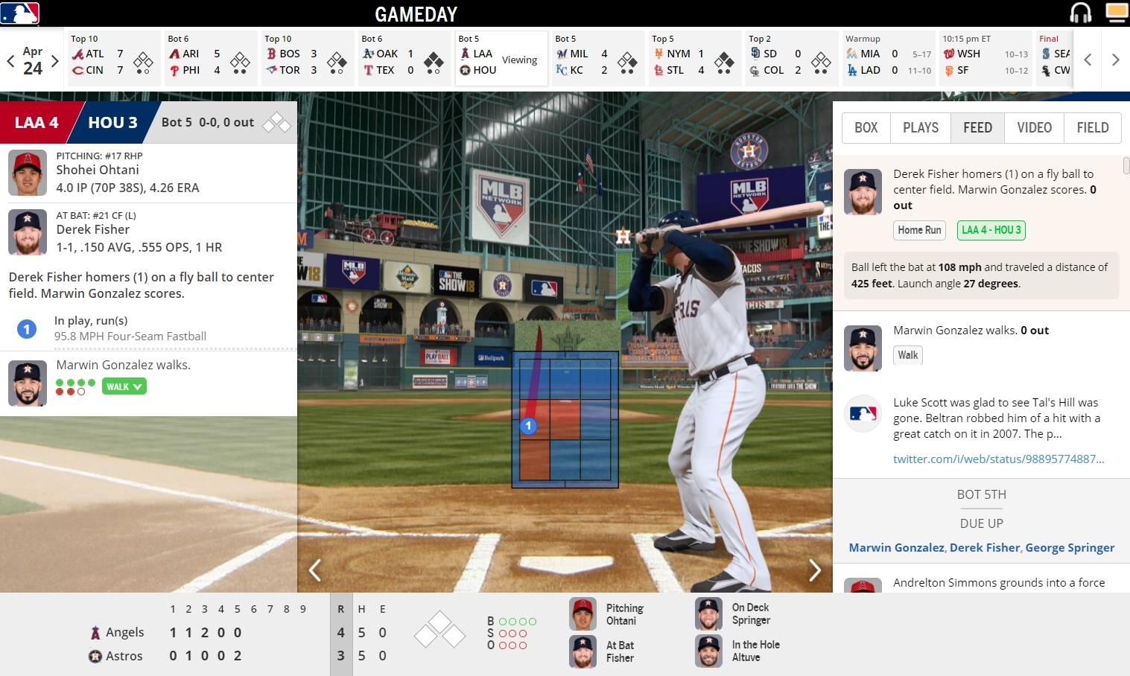1130x676 pixels.
Task: Click the feed panel scrollbar
Action: click(x=1126, y=165)
